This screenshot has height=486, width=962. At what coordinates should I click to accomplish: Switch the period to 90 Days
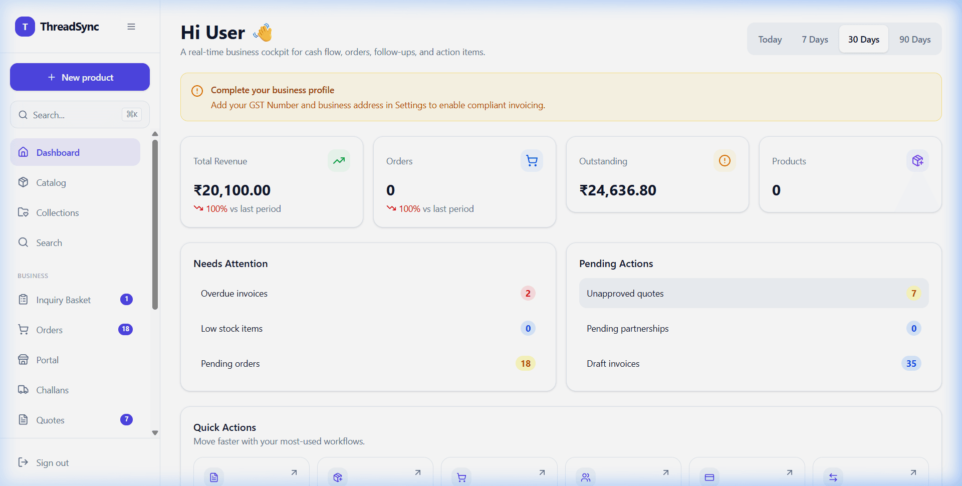point(915,39)
